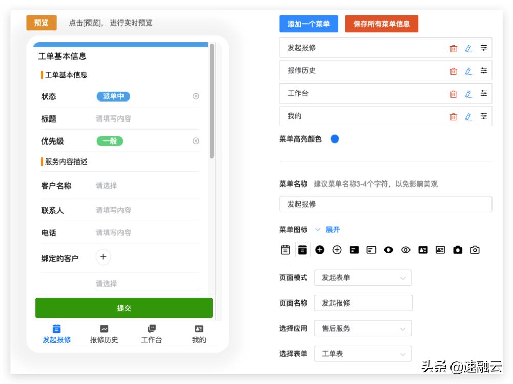This screenshot has width=513, height=384.
Task: Switch to the 工作台 bottom tab
Action: pyautogui.click(x=151, y=333)
